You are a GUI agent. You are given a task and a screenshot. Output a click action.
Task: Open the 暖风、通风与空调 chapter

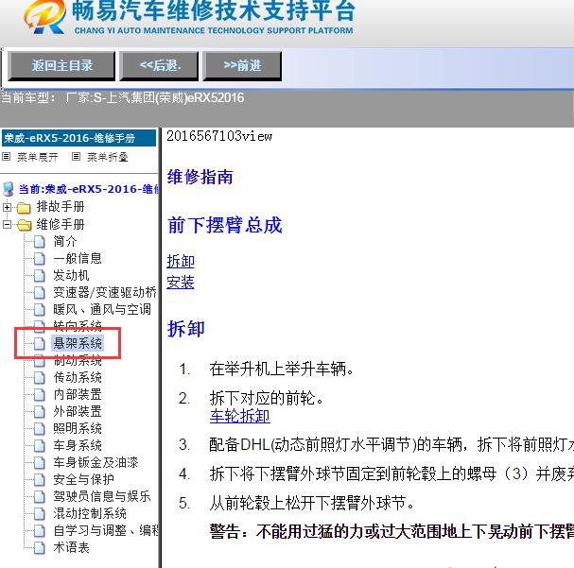pos(102,309)
